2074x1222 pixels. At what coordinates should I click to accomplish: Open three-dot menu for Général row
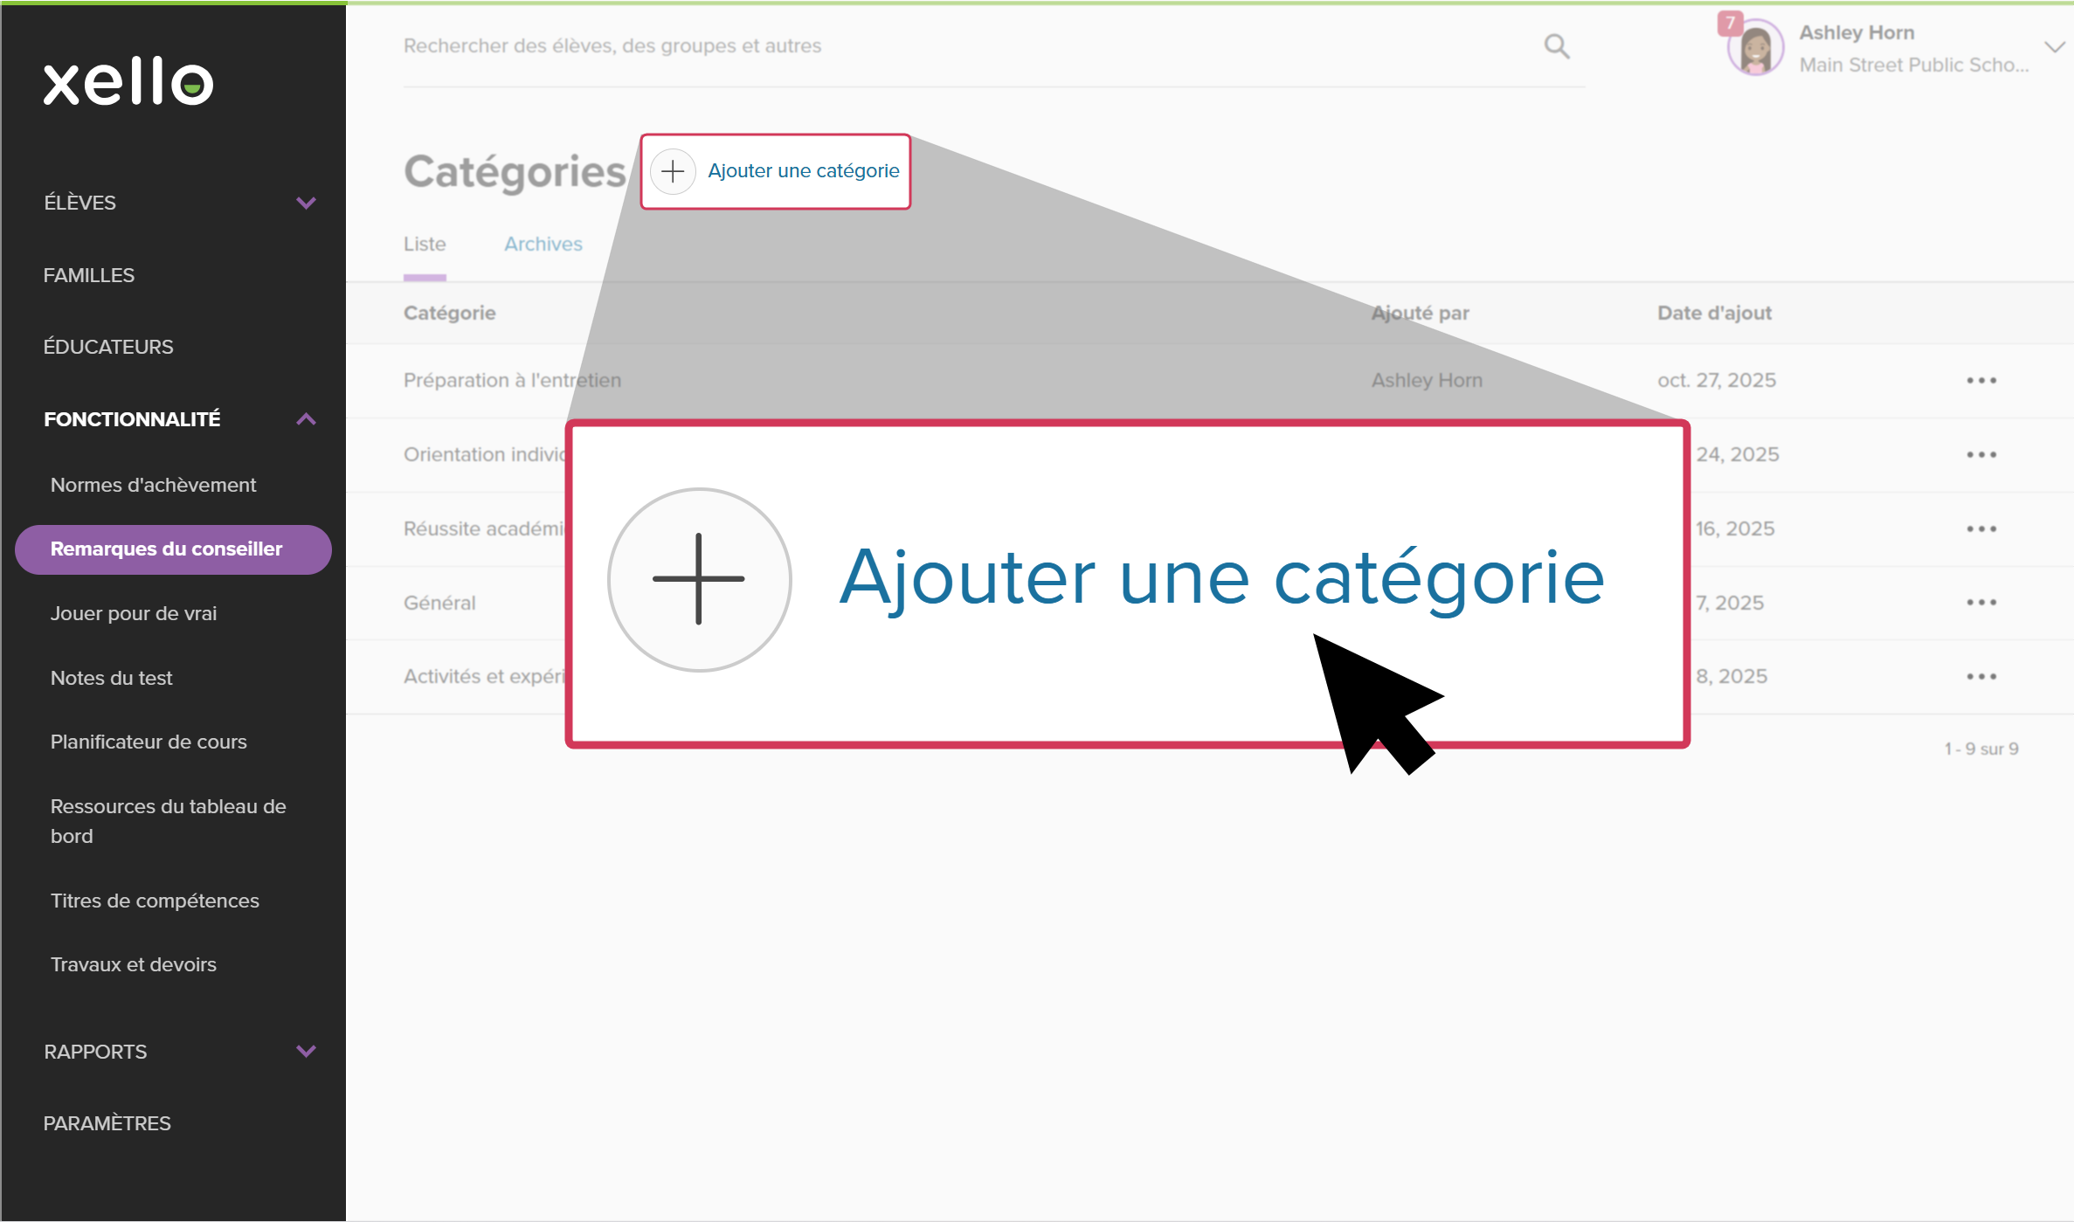[x=1981, y=603]
